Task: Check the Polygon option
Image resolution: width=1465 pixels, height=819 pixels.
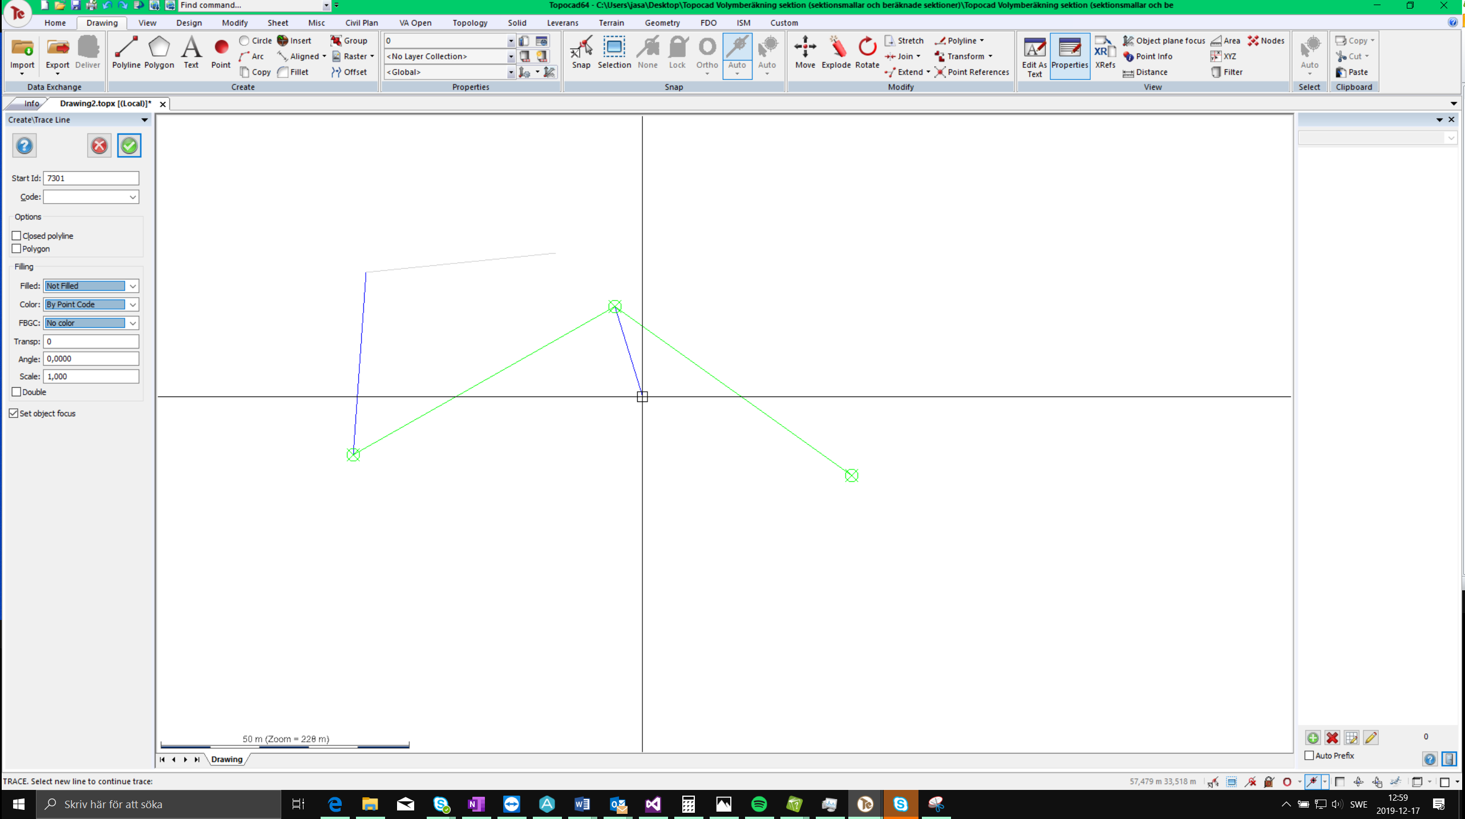Action: (x=17, y=249)
